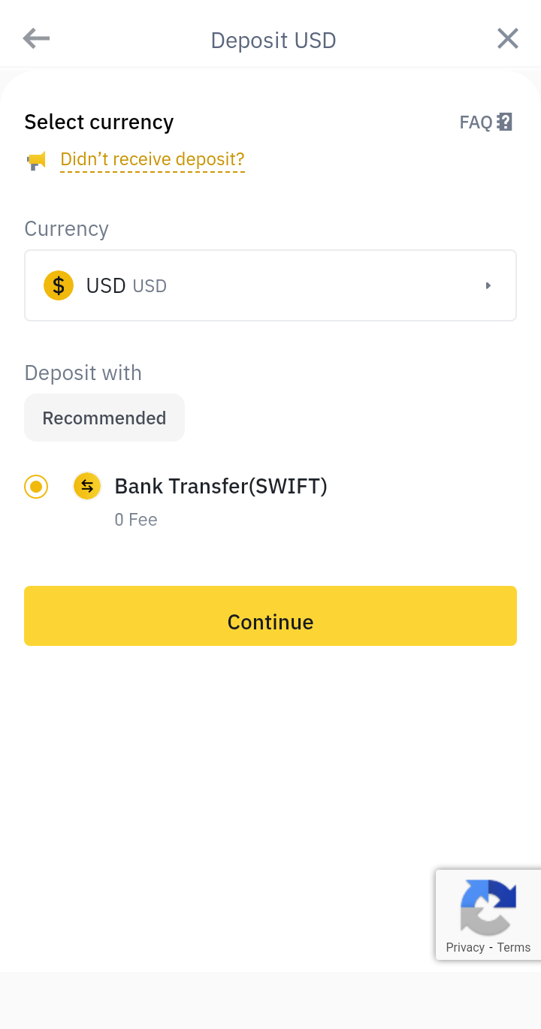
Task: Open the USD currency dropdown field
Action: point(270,285)
